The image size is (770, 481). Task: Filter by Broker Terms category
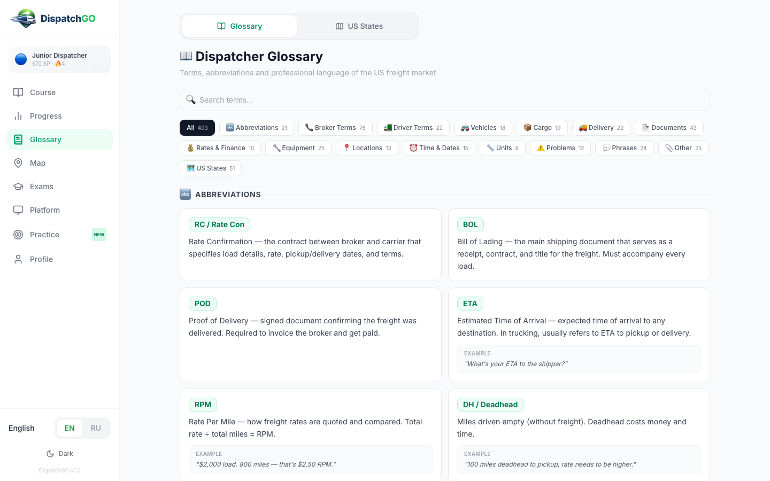coord(335,128)
